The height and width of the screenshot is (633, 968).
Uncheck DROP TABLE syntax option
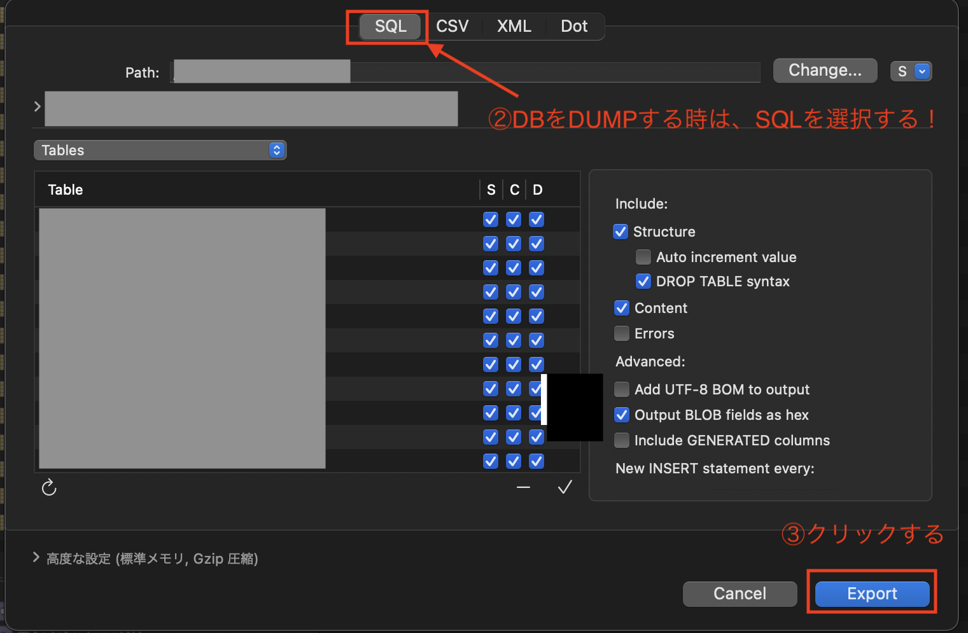pos(643,281)
